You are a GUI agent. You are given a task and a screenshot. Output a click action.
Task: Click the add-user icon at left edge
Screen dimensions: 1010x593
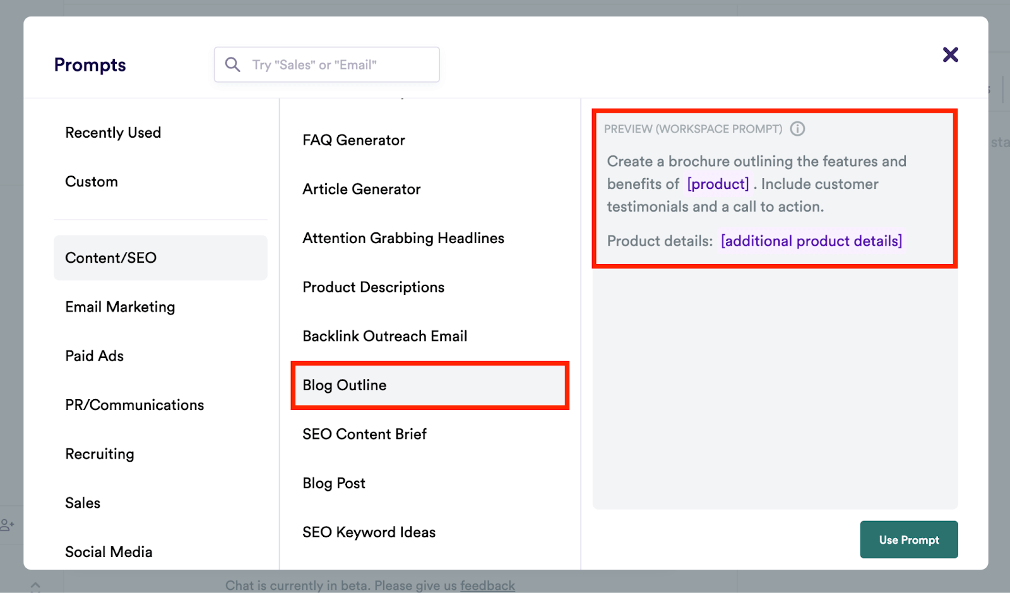pyautogui.click(x=8, y=525)
